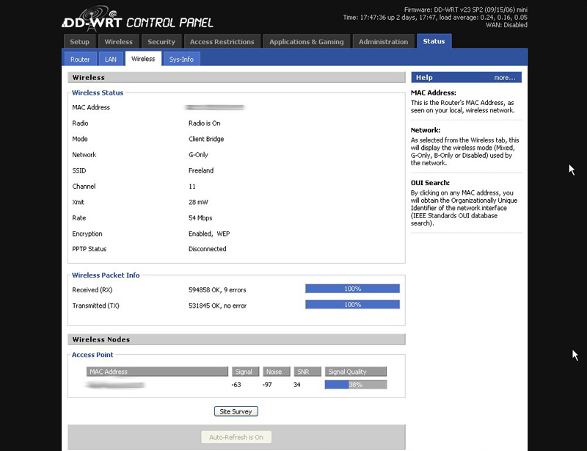Click the SSID value 'Freeland'
This screenshot has width=587, height=451.
(x=201, y=170)
